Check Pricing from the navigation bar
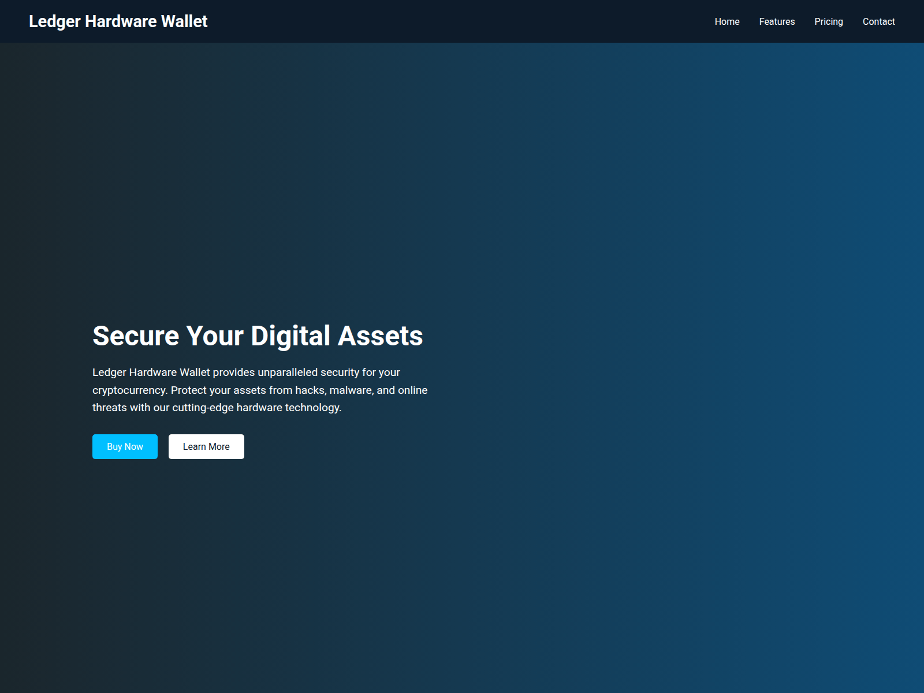 click(x=829, y=21)
